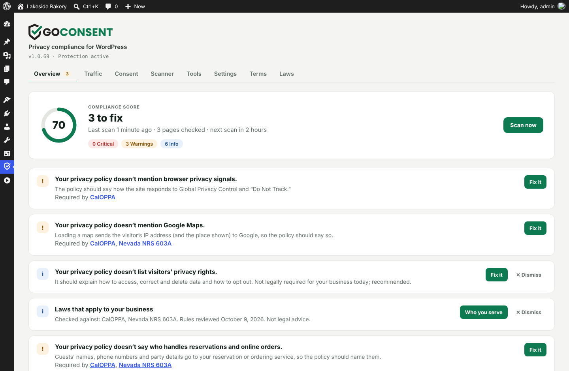The height and width of the screenshot is (371, 569).
Task: Open Appearance via the paintbrush sidebar icon
Action: pos(7,100)
